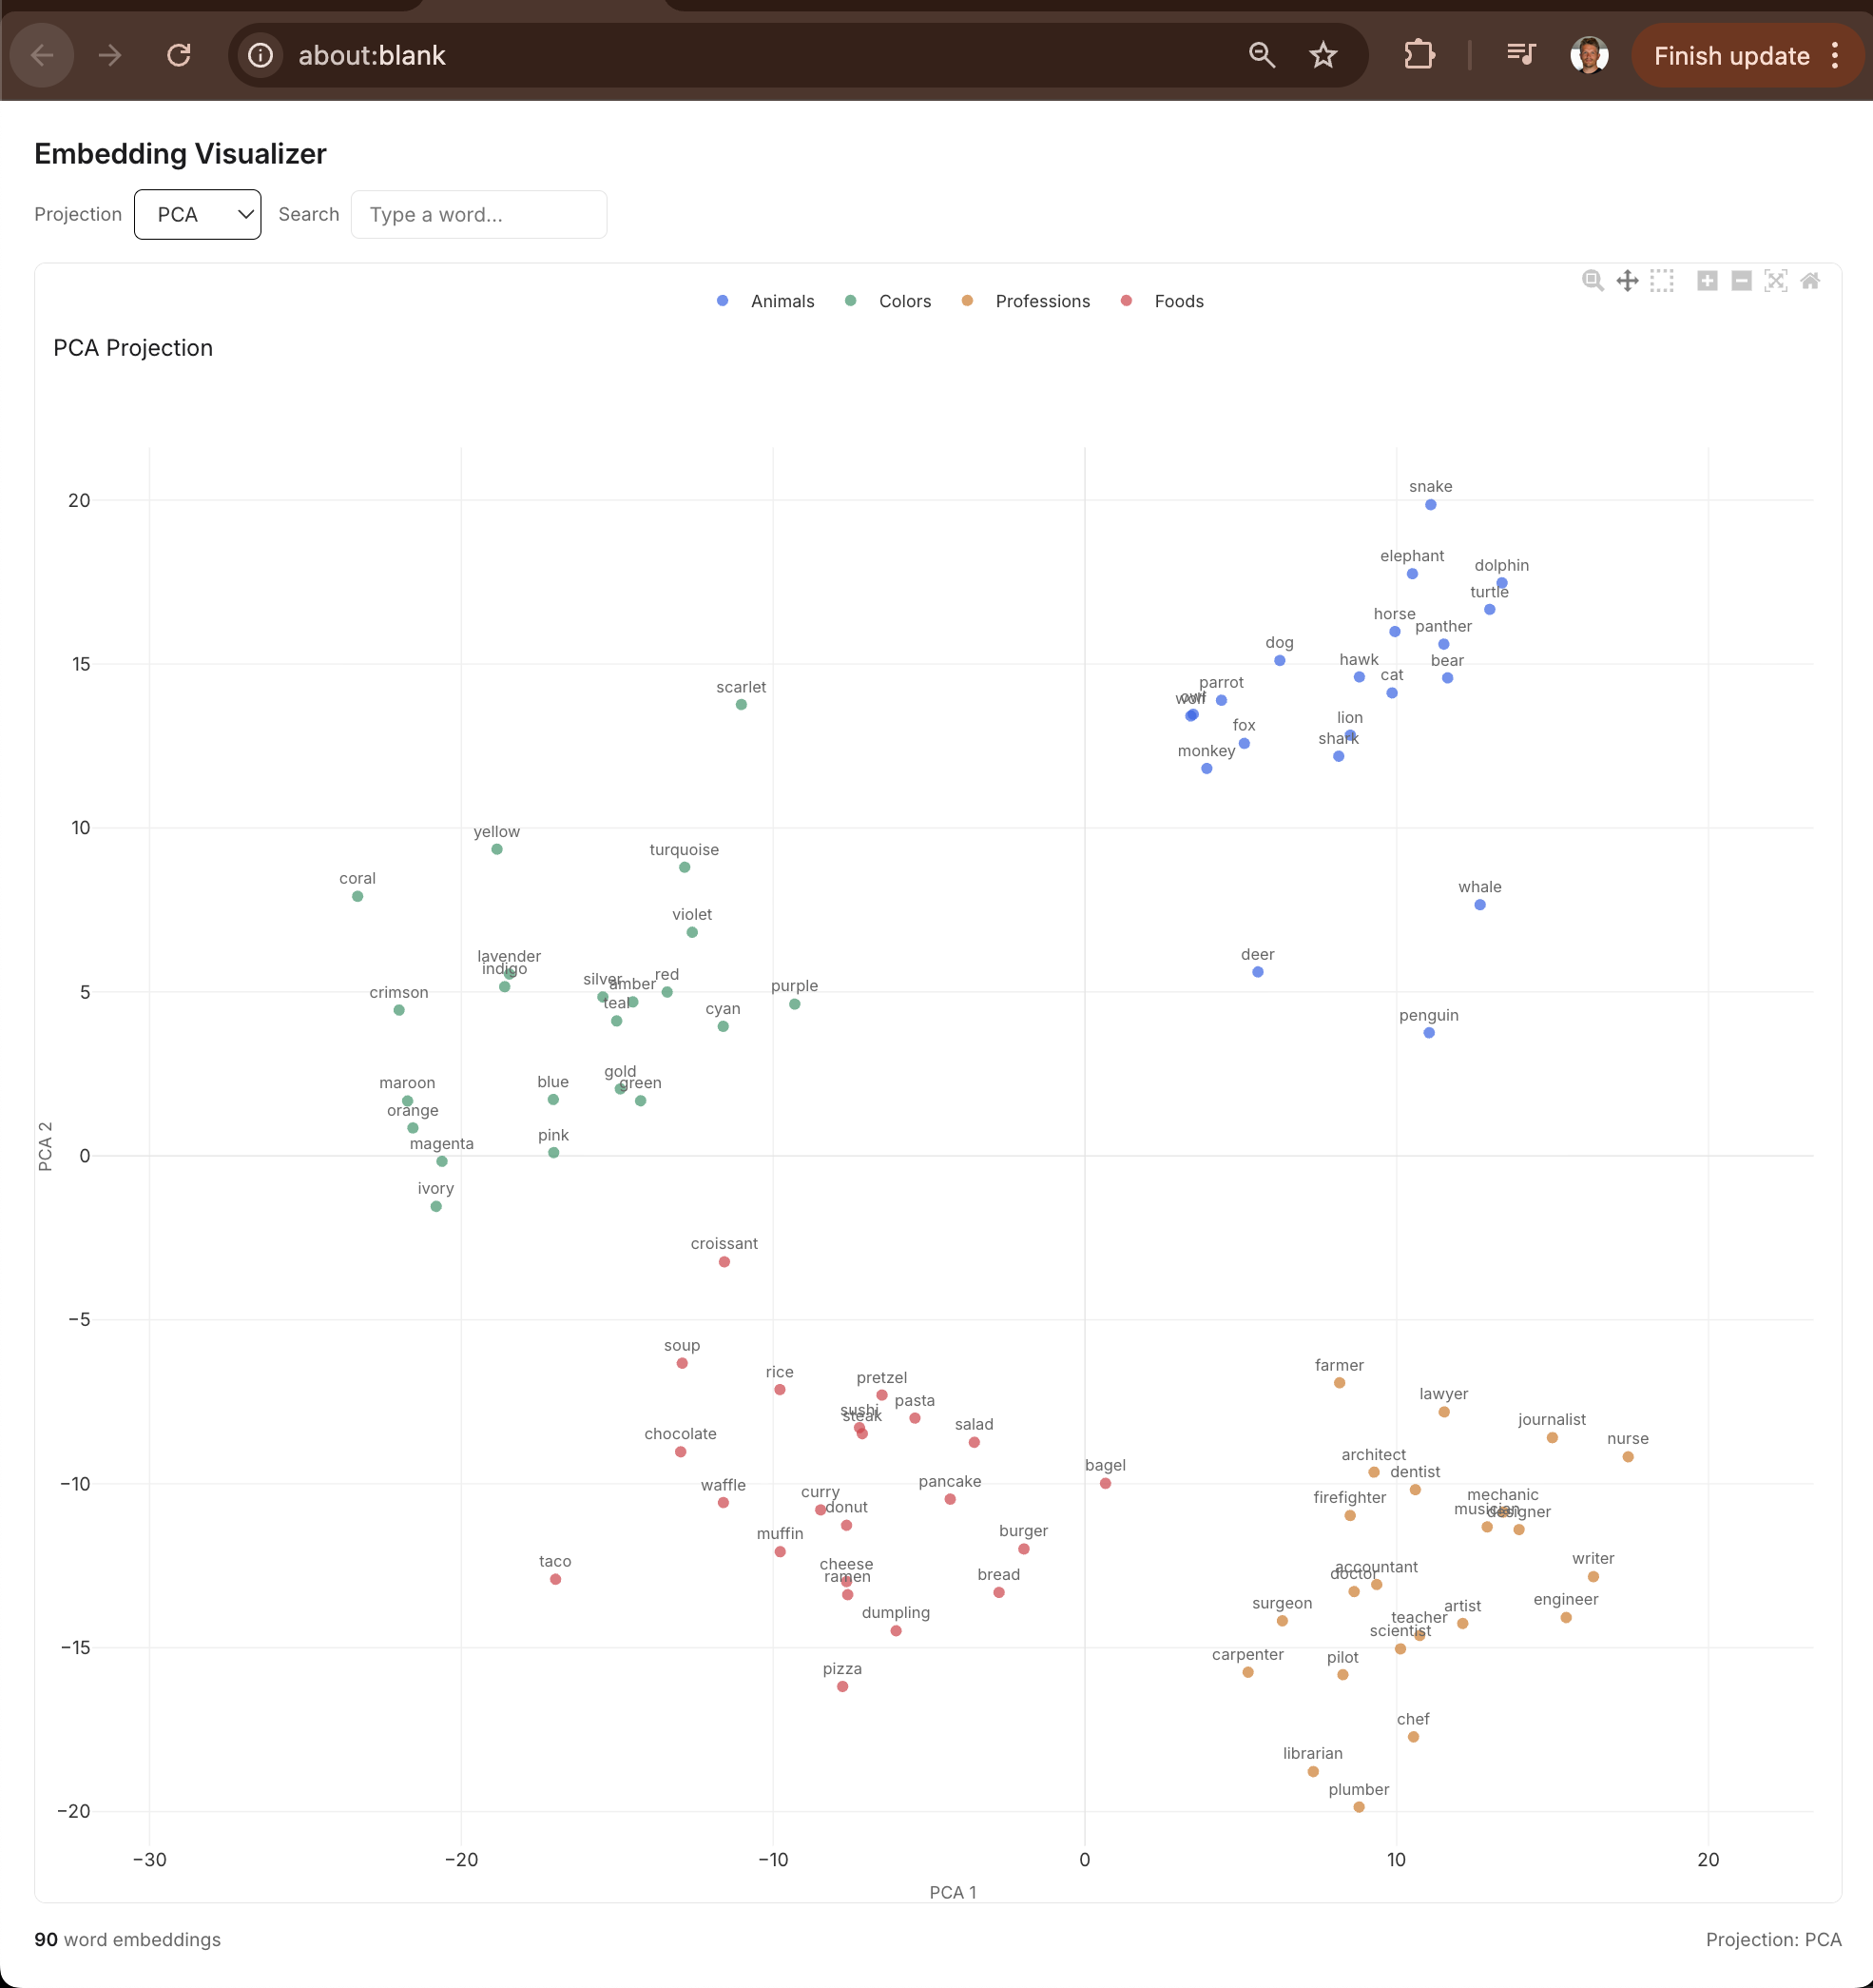Click the scarlet data point label
This screenshot has height=1988, width=1873.
tap(741, 687)
